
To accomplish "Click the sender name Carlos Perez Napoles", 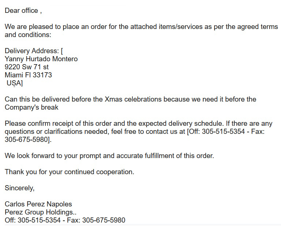I will tap(38, 204).
